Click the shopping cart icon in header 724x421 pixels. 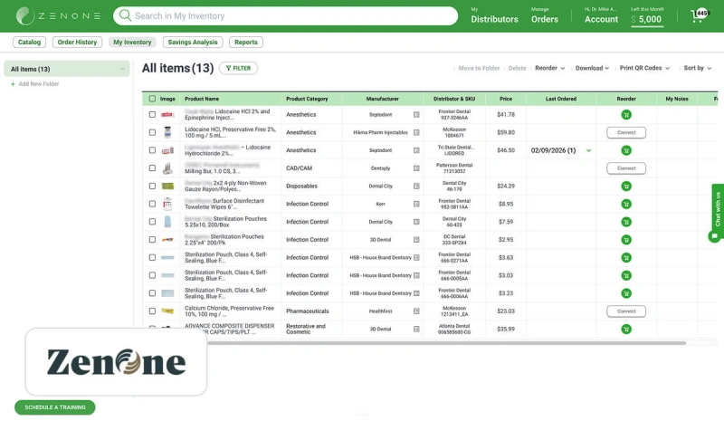[x=698, y=16]
